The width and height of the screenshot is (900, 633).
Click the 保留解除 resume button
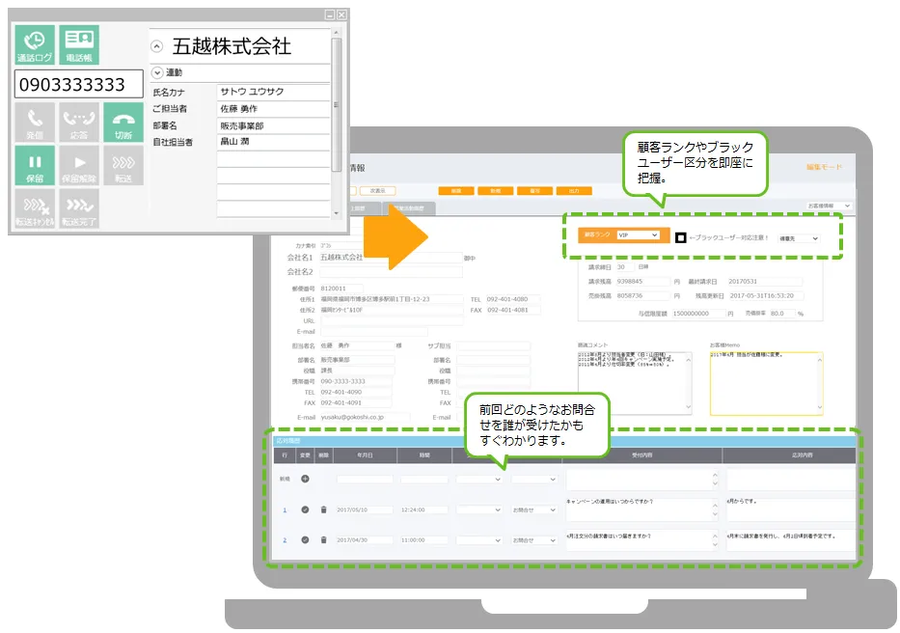tap(79, 165)
